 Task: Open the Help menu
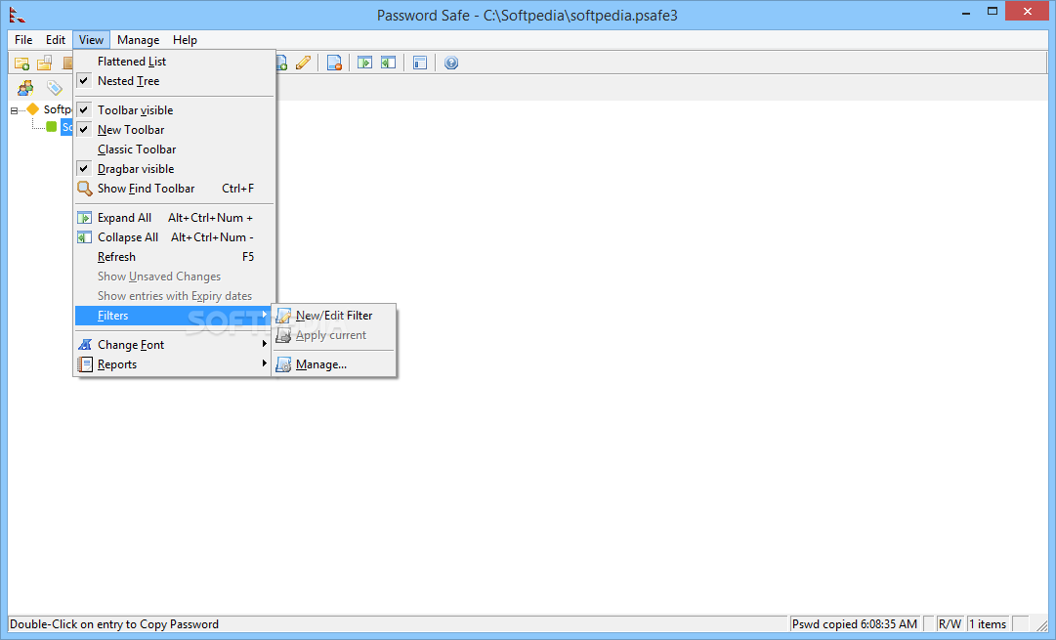185,40
